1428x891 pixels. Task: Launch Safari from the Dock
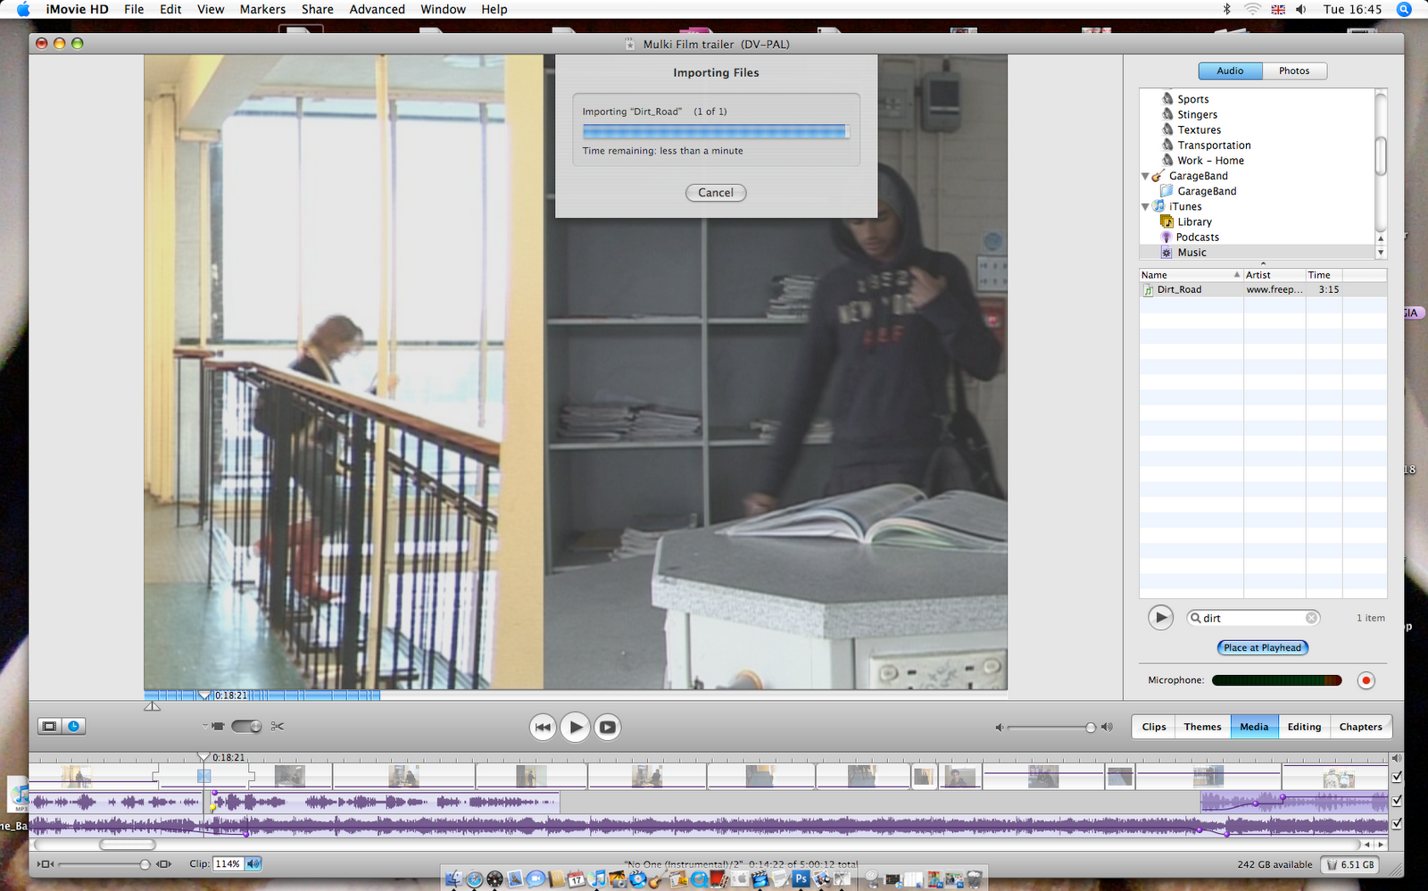pyautogui.click(x=474, y=879)
